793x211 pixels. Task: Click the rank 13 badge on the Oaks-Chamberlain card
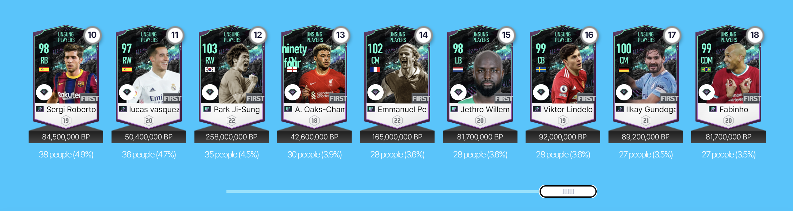tap(340, 35)
